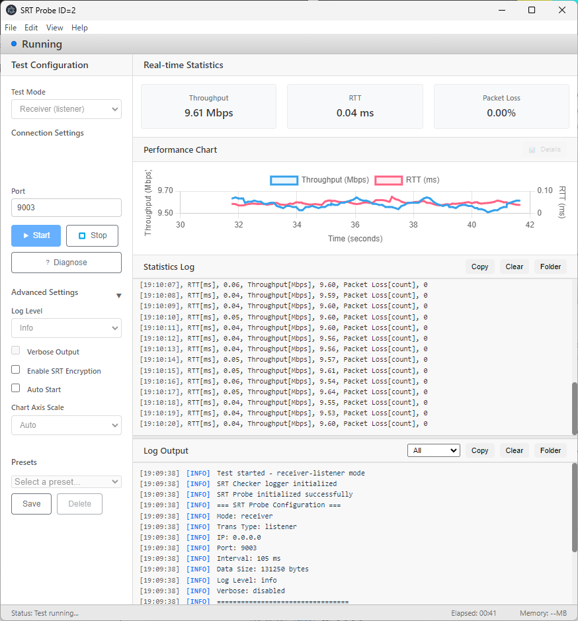
Task: Open the File menu
Action: tap(11, 28)
